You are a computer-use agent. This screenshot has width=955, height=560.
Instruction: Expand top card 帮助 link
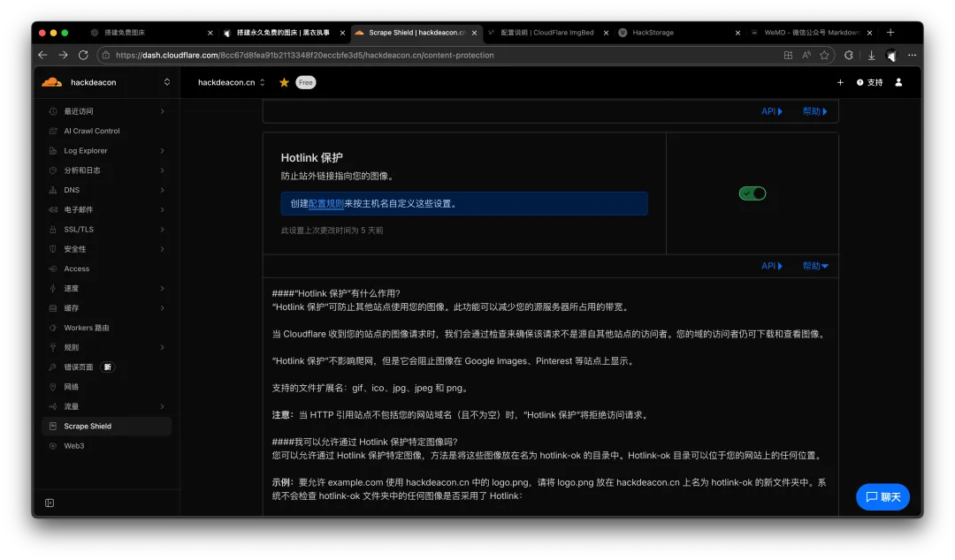[x=815, y=111]
